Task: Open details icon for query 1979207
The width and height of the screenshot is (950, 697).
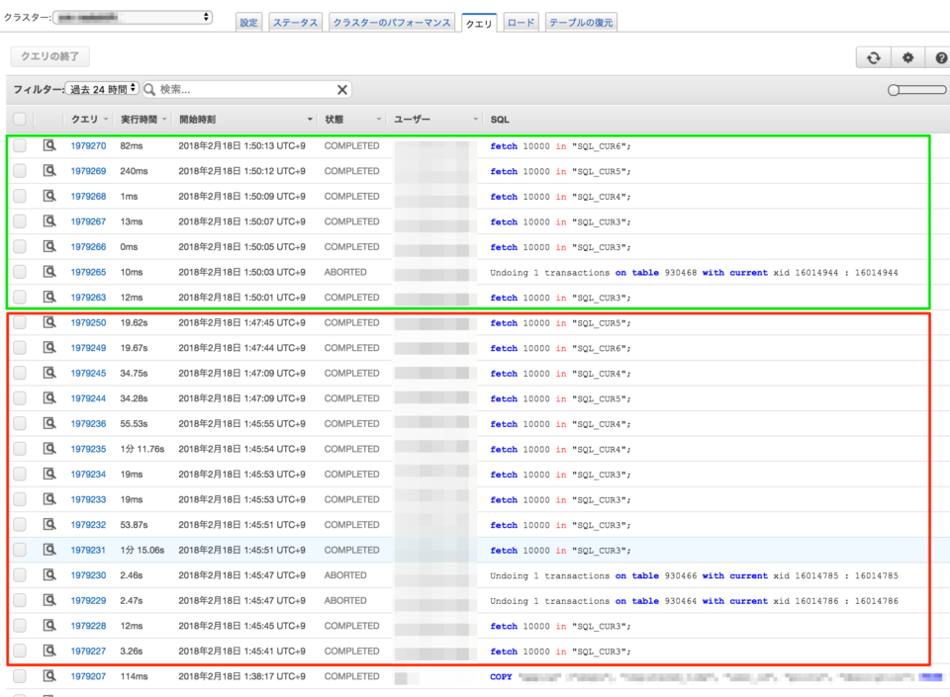Action: pyautogui.click(x=49, y=676)
